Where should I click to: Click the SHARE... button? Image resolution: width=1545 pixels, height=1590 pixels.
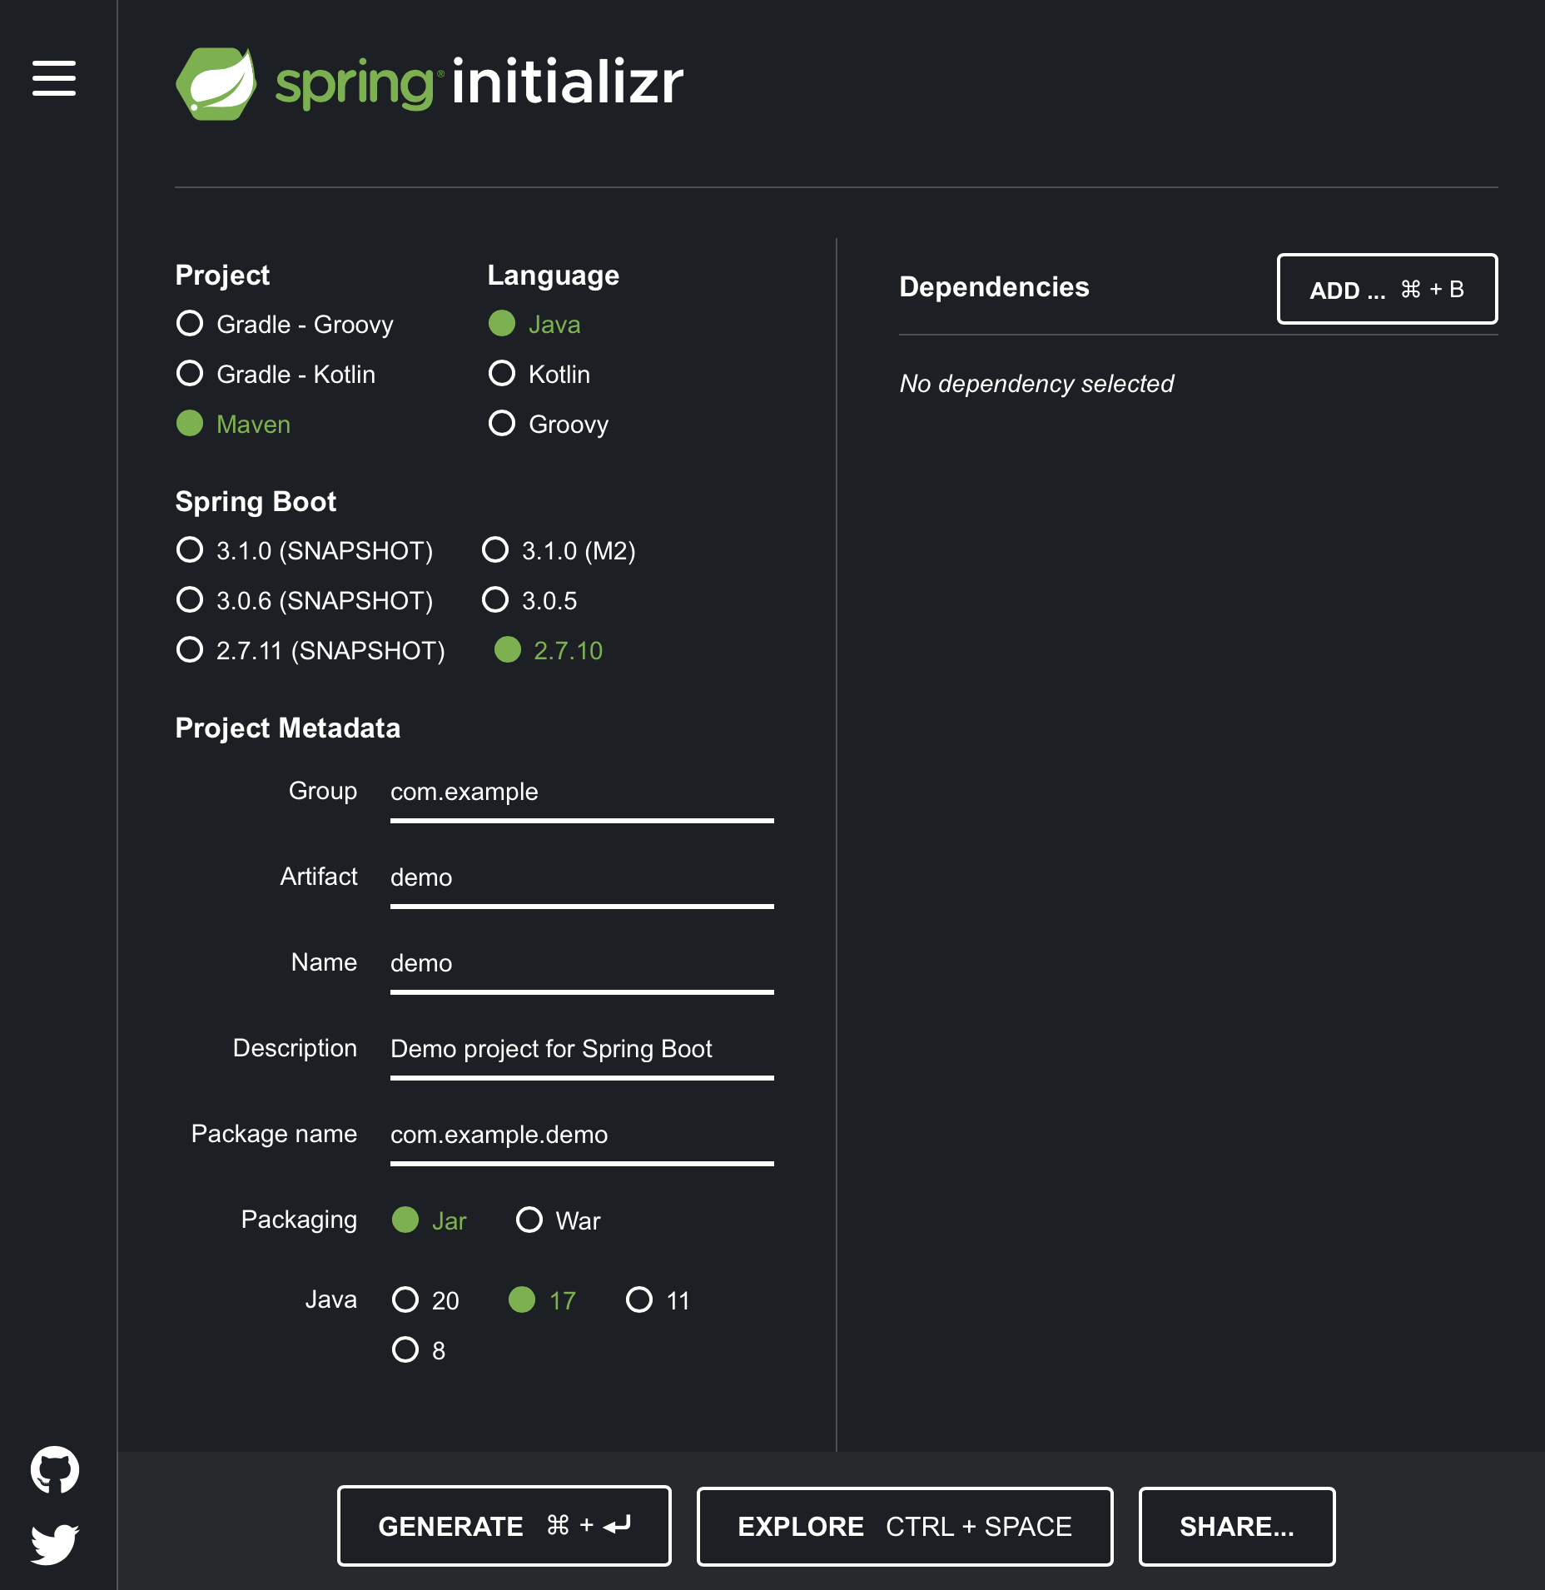click(x=1237, y=1526)
